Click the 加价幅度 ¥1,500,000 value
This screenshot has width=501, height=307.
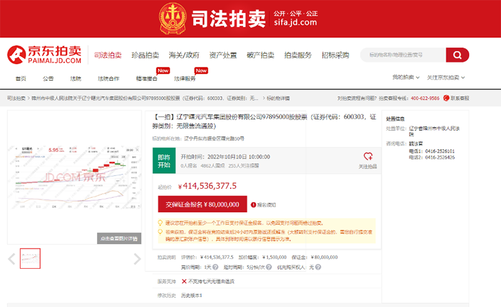pyautogui.click(x=274, y=257)
